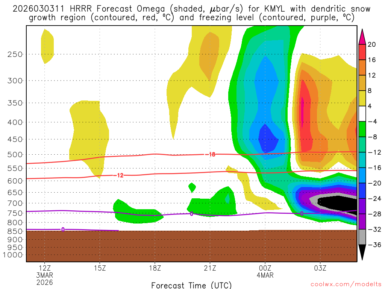Click the 500 pressure level label

(x=15, y=155)
